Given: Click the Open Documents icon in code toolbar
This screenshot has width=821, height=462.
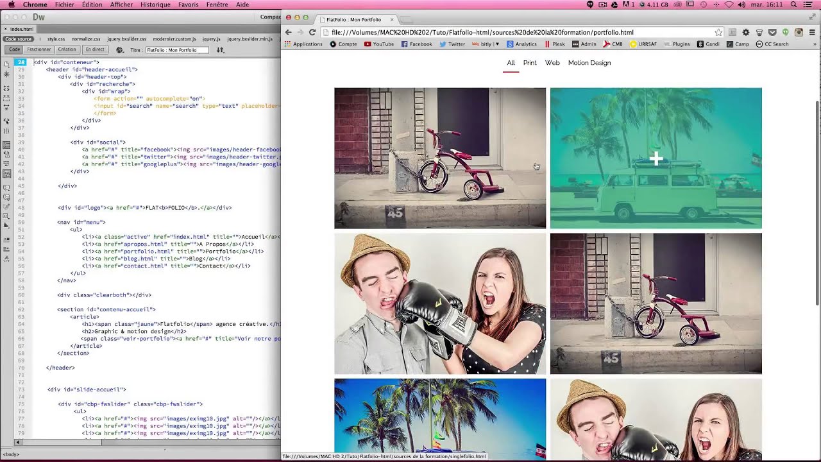Looking at the screenshot, I should pos(6,64).
